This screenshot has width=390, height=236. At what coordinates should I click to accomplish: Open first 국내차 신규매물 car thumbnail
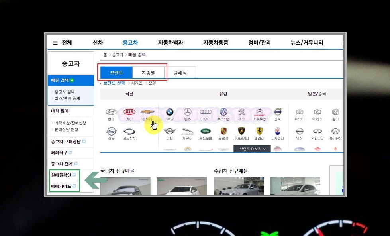125,186
